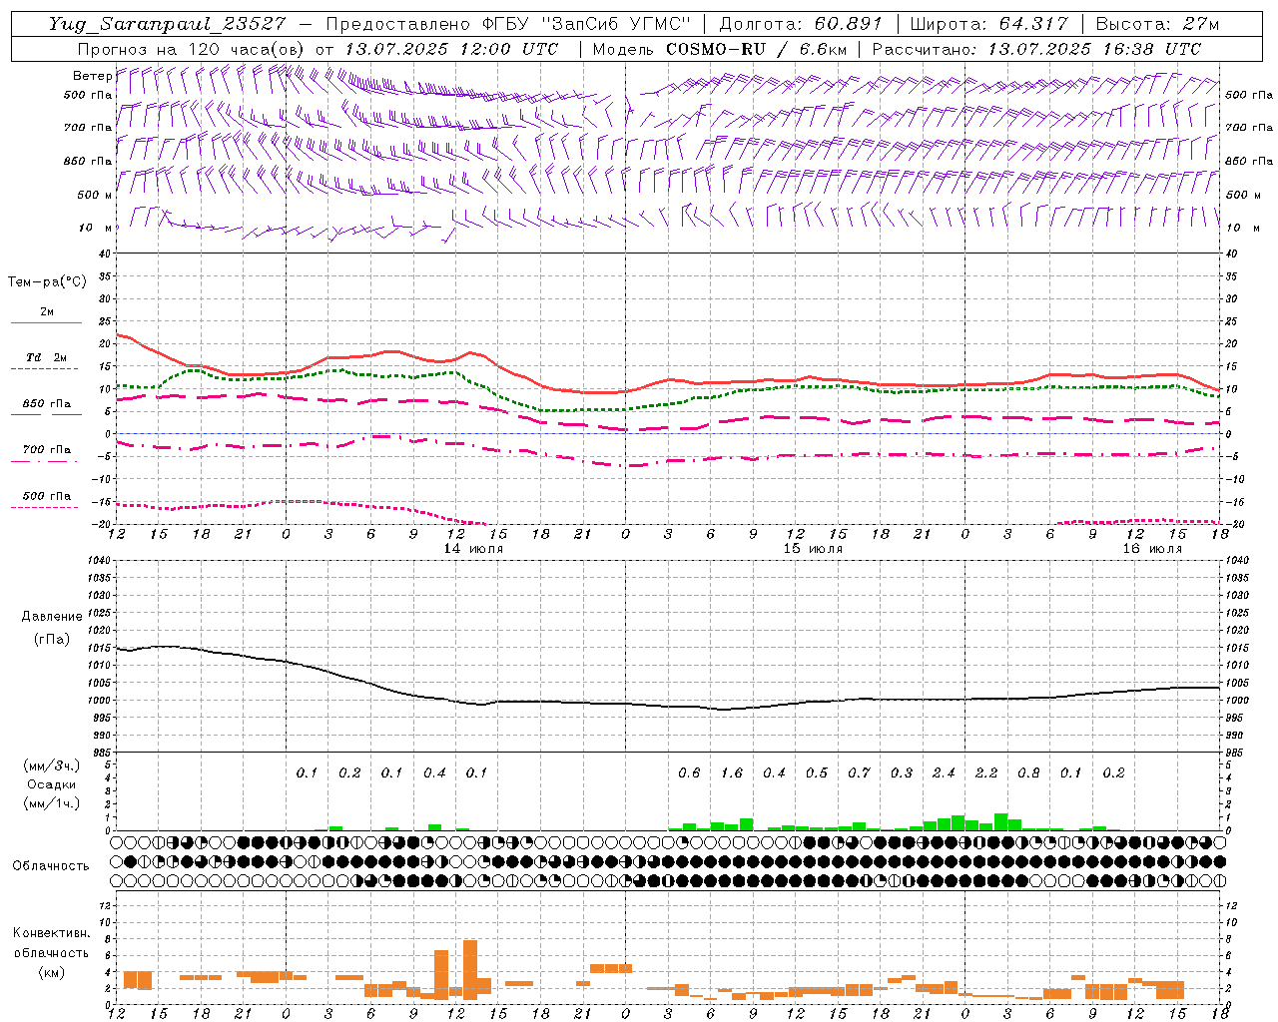
Task: Click green dashed line sample under 'Td 2м'
Action: 46,368
